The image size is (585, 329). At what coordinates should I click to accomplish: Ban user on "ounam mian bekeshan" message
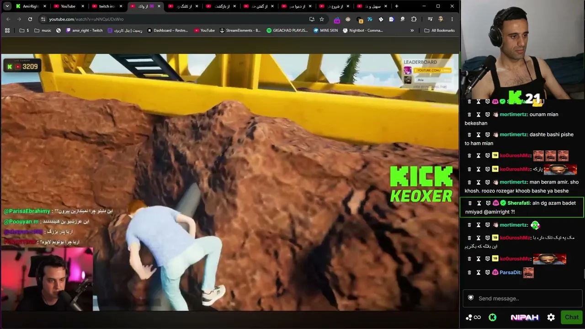[x=488, y=115]
